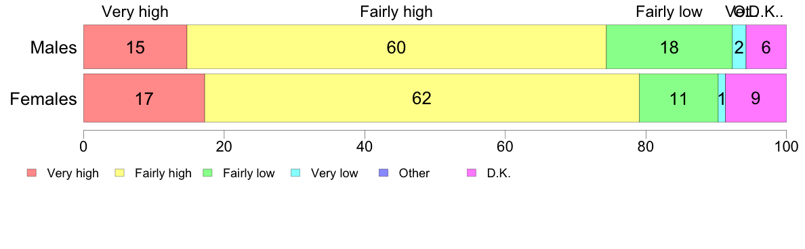The image size is (805, 249).
Task: Click the blue Other legend swatch
Action: pos(384,173)
